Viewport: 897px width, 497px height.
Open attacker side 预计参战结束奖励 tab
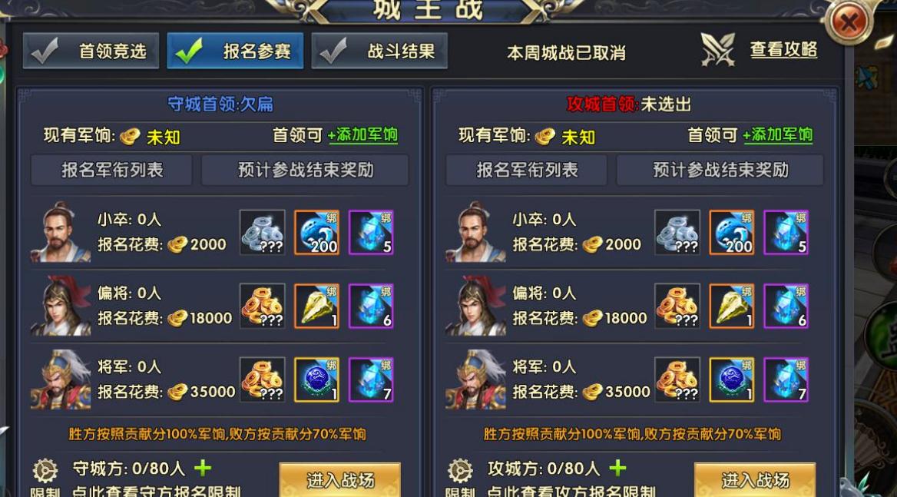click(720, 170)
